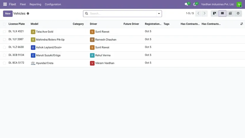
Task: Click Vikram Vardhan driver avatar
Action: pos(92,63)
